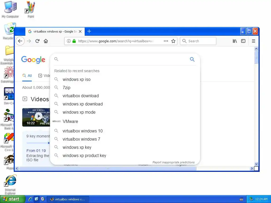
Task: Select the My Computer desktop icon
Action: tap(10, 10)
